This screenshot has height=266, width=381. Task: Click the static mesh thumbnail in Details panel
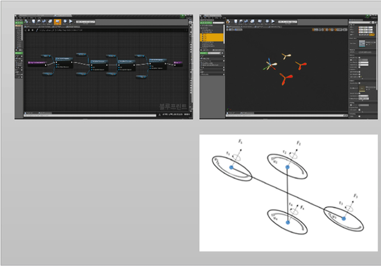362,43
